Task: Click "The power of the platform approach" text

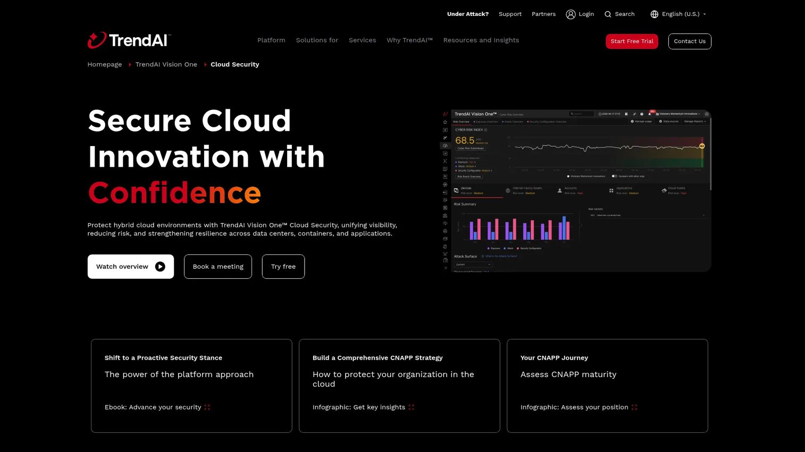Action: 179,374
